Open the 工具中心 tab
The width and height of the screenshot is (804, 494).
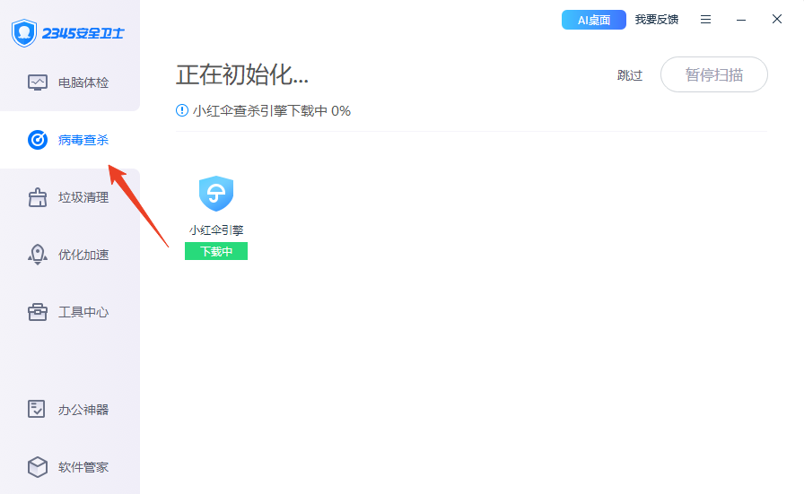pos(70,312)
